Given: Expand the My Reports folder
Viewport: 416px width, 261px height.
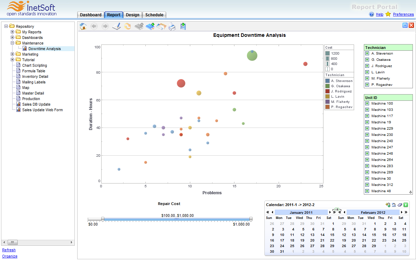Looking at the screenshot, I should point(13,32).
